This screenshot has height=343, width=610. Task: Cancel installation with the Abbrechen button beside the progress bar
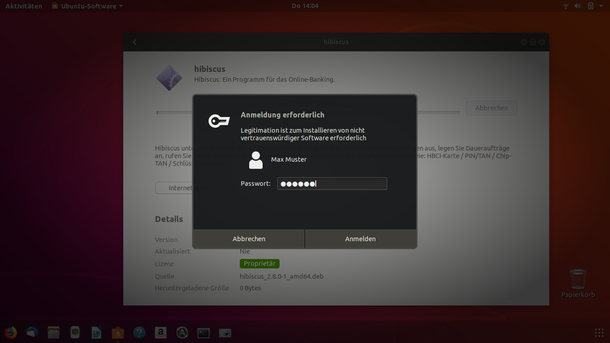point(492,108)
